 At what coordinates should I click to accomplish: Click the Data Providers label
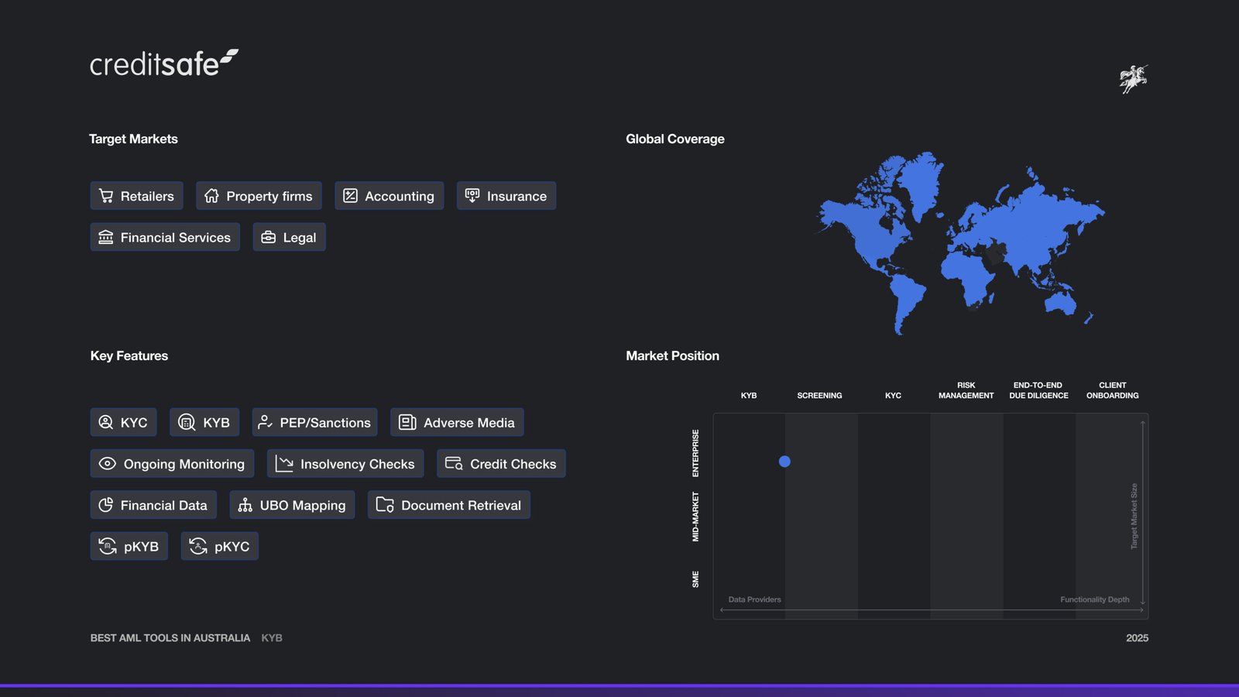click(754, 599)
